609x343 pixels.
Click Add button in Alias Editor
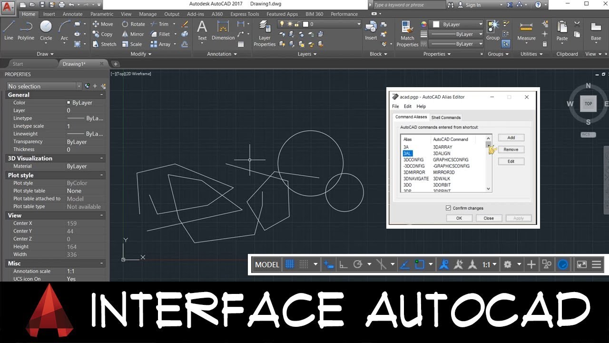point(511,138)
